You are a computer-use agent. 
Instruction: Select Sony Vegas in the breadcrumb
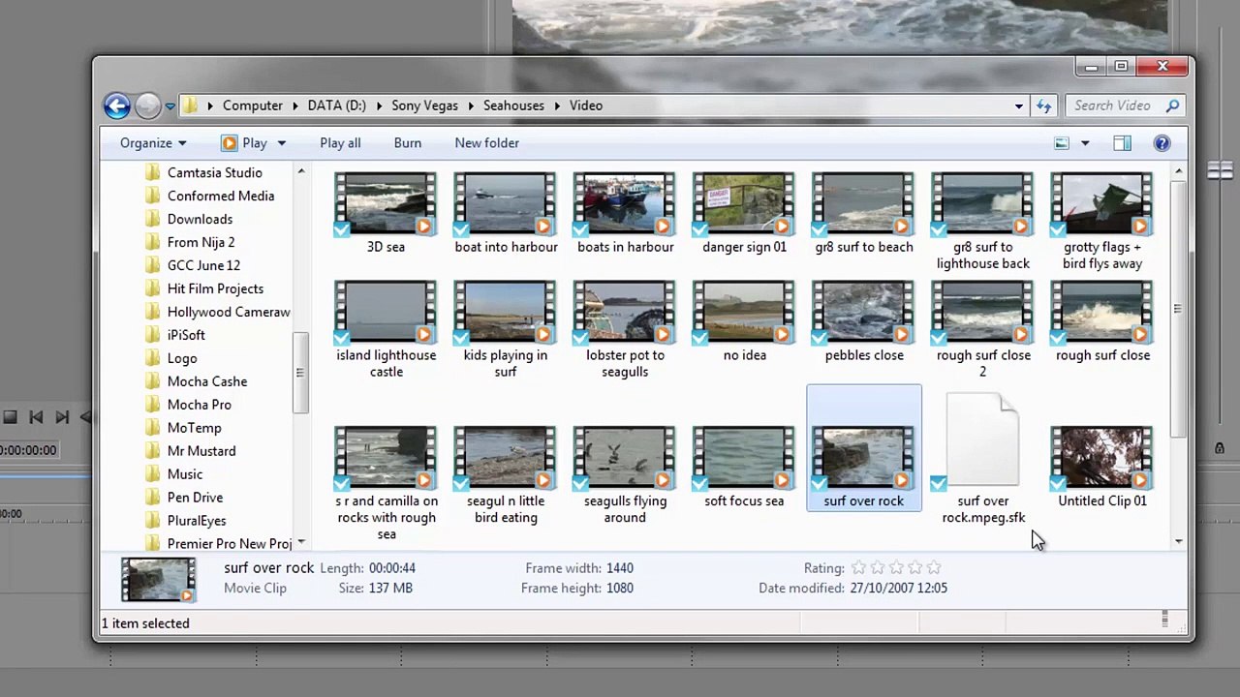pos(424,106)
